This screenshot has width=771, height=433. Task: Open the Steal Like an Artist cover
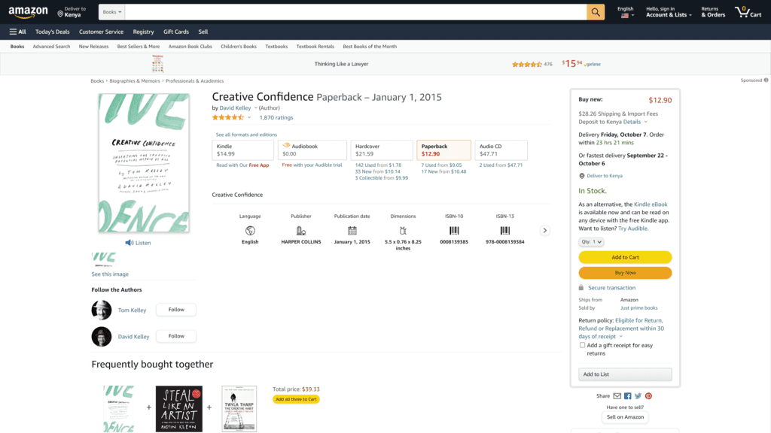(179, 408)
